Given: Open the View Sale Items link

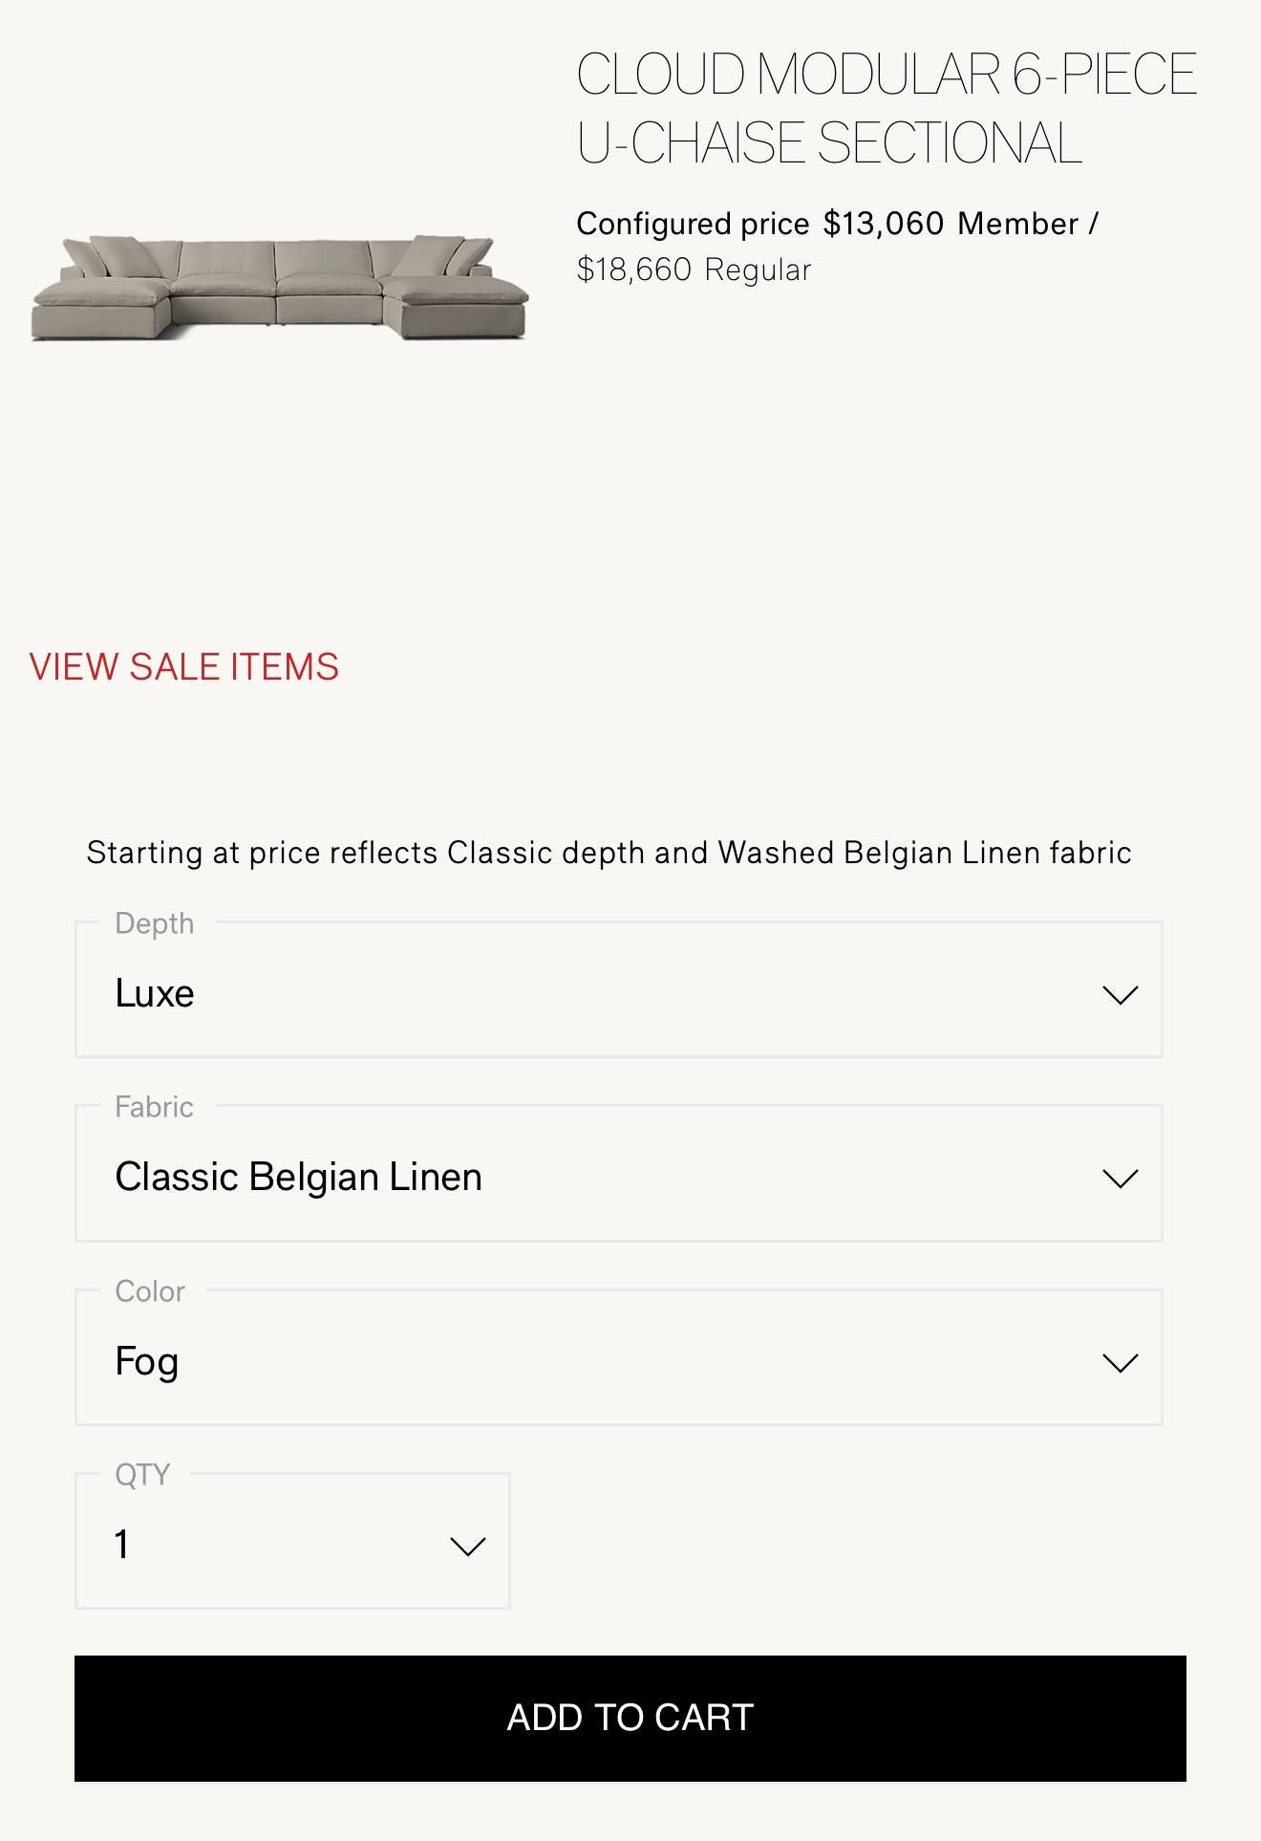Looking at the screenshot, I should pos(184,666).
